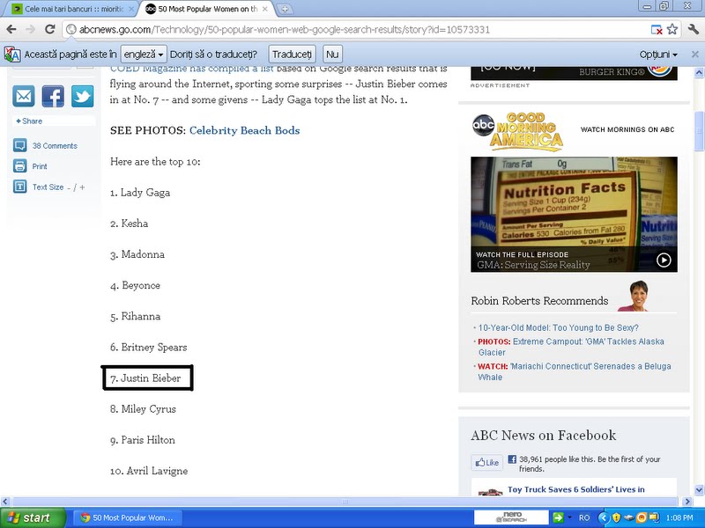Expand hidden tray icons with the blue arrow
Viewport: 705px width, 528px height.
604,517
